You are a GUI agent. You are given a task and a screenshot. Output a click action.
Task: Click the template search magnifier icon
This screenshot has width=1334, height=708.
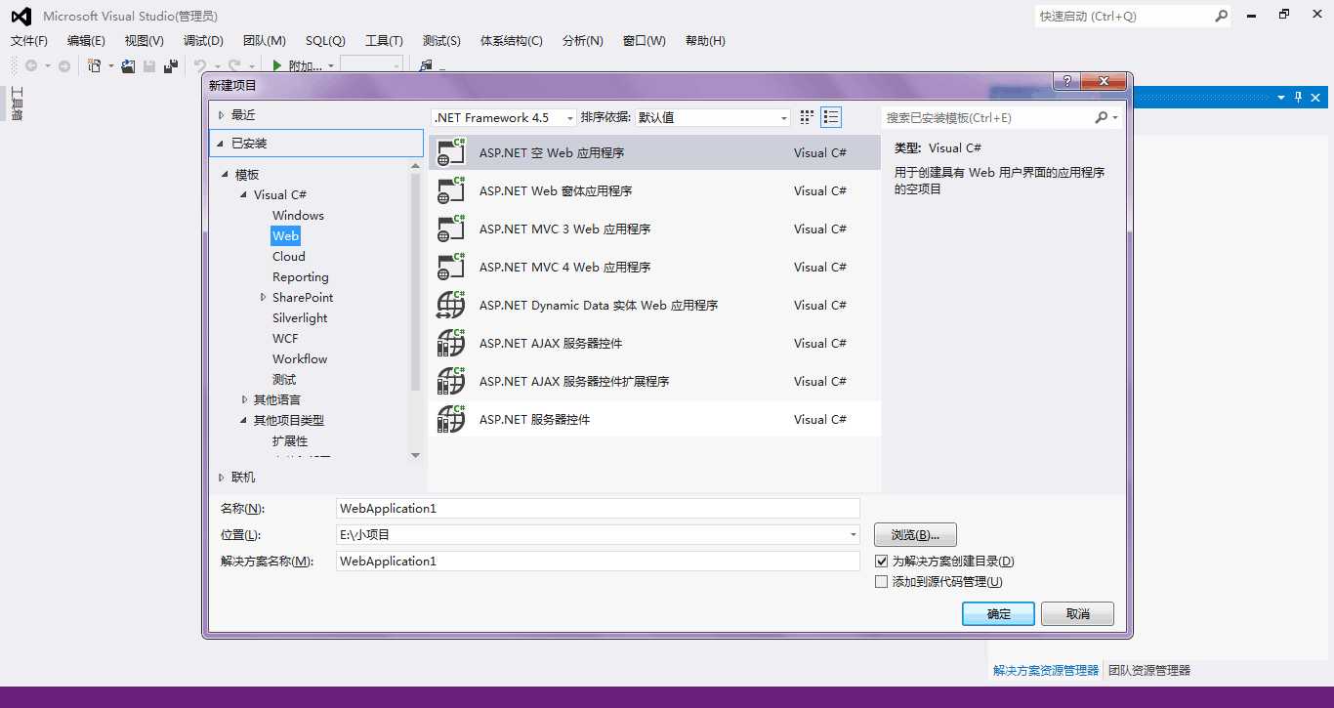[x=1102, y=117]
